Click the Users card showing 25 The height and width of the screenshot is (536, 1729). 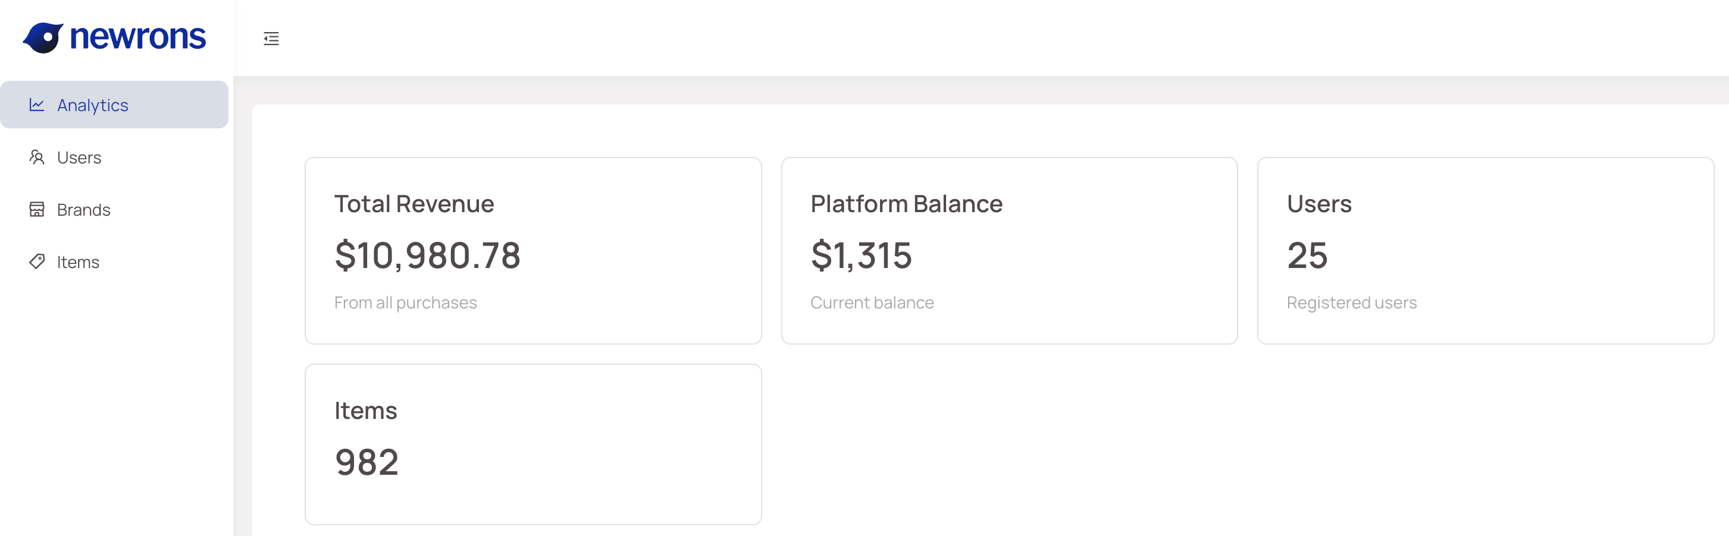(x=1485, y=251)
